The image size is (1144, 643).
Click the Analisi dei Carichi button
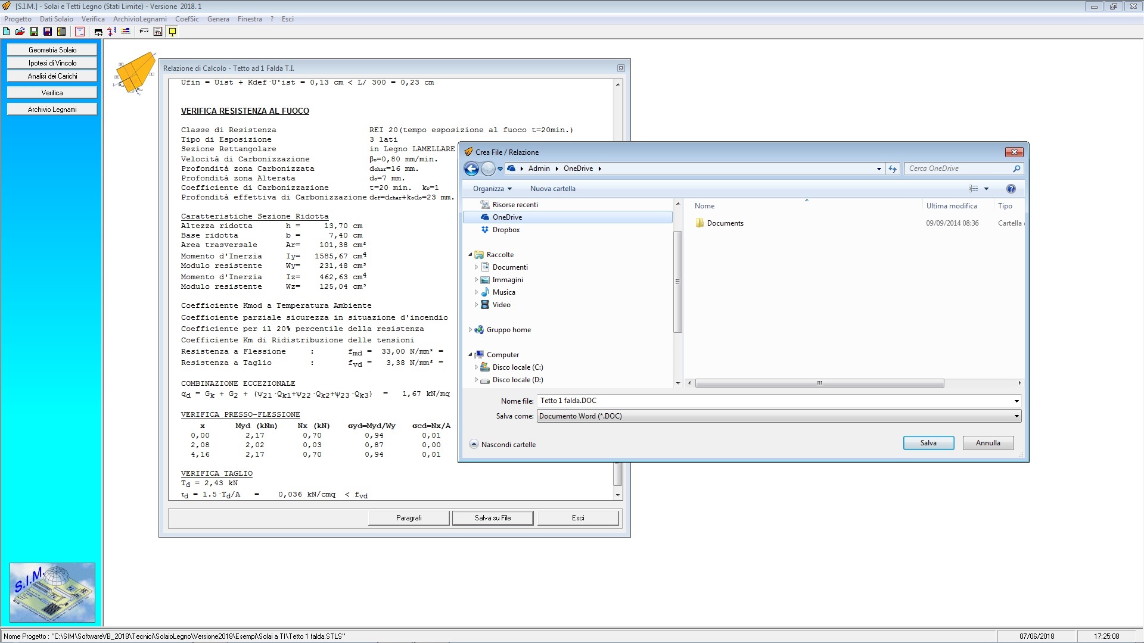click(52, 76)
